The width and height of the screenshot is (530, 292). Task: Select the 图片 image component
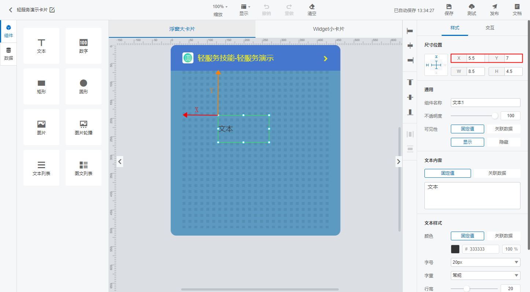coord(41,127)
